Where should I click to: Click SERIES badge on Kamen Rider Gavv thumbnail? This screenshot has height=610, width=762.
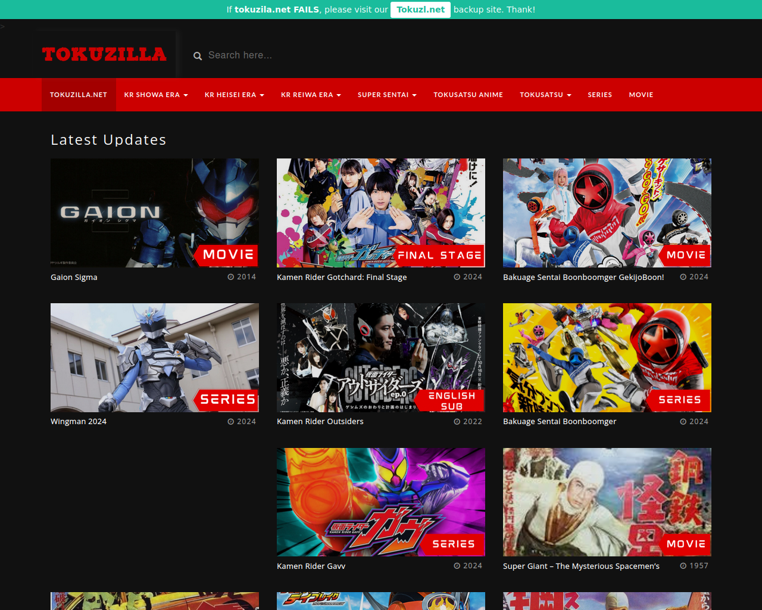452,544
